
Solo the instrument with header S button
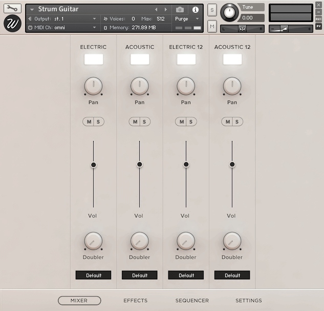tap(212, 11)
